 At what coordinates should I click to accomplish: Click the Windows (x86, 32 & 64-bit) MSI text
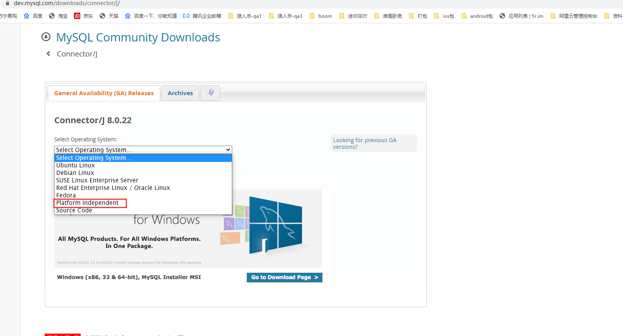[129, 277]
